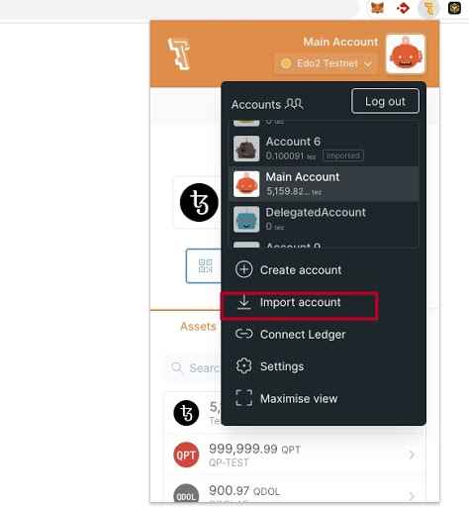The height and width of the screenshot is (507, 469).
Task: Expand the QDOL token row chevron
Action: click(412, 496)
